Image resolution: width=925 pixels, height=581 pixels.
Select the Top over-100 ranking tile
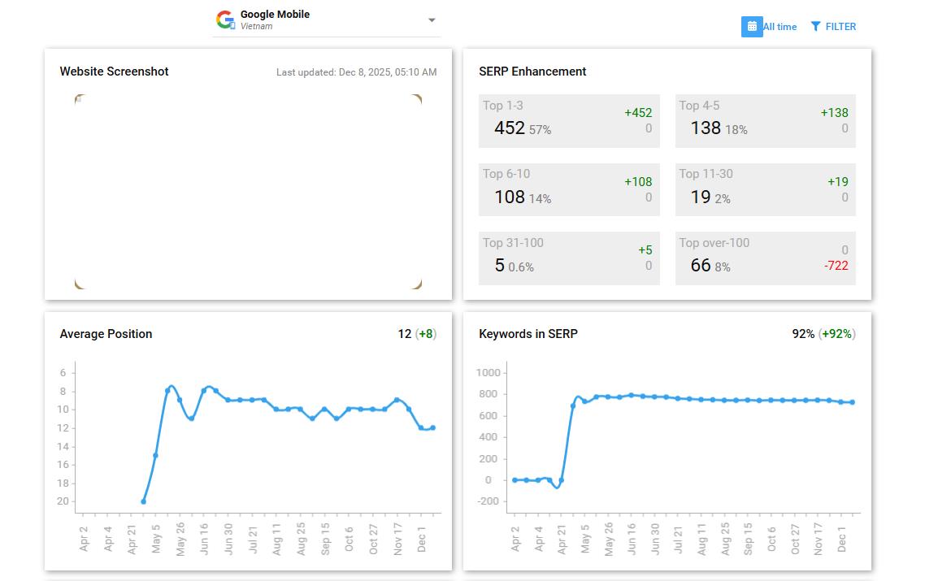pyautogui.click(x=765, y=258)
